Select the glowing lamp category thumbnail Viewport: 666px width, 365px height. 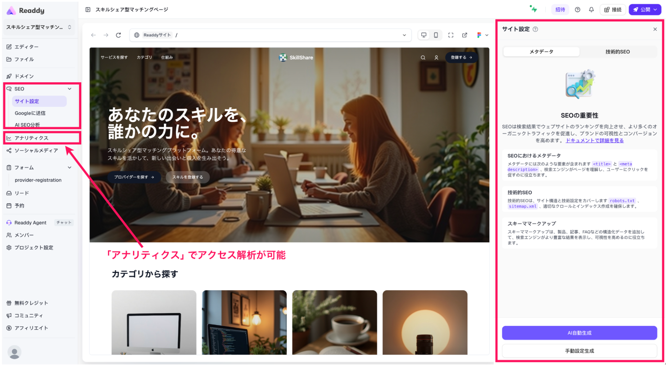pyautogui.click(x=425, y=322)
